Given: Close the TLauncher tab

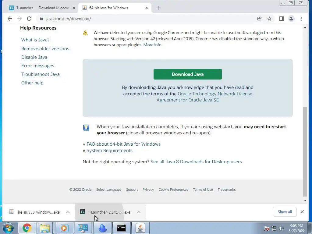Looking at the screenshot, I should click(74, 8).
